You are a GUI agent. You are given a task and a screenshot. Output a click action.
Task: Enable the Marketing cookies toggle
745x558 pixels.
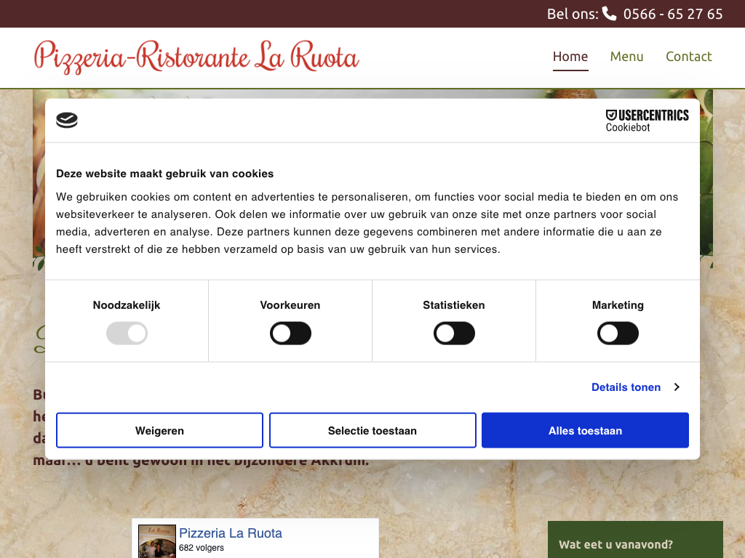pos(618,333)
